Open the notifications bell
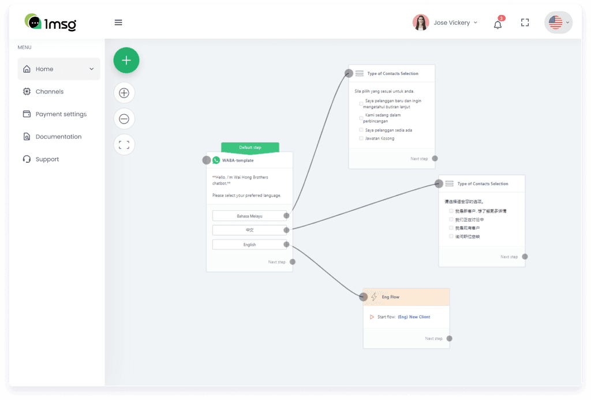The height and width of the screenshot is (400, 591). [x=497, y=23]
